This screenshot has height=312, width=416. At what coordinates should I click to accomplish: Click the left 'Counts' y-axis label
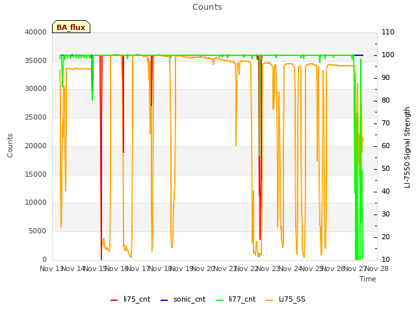(x=10, y=146)
